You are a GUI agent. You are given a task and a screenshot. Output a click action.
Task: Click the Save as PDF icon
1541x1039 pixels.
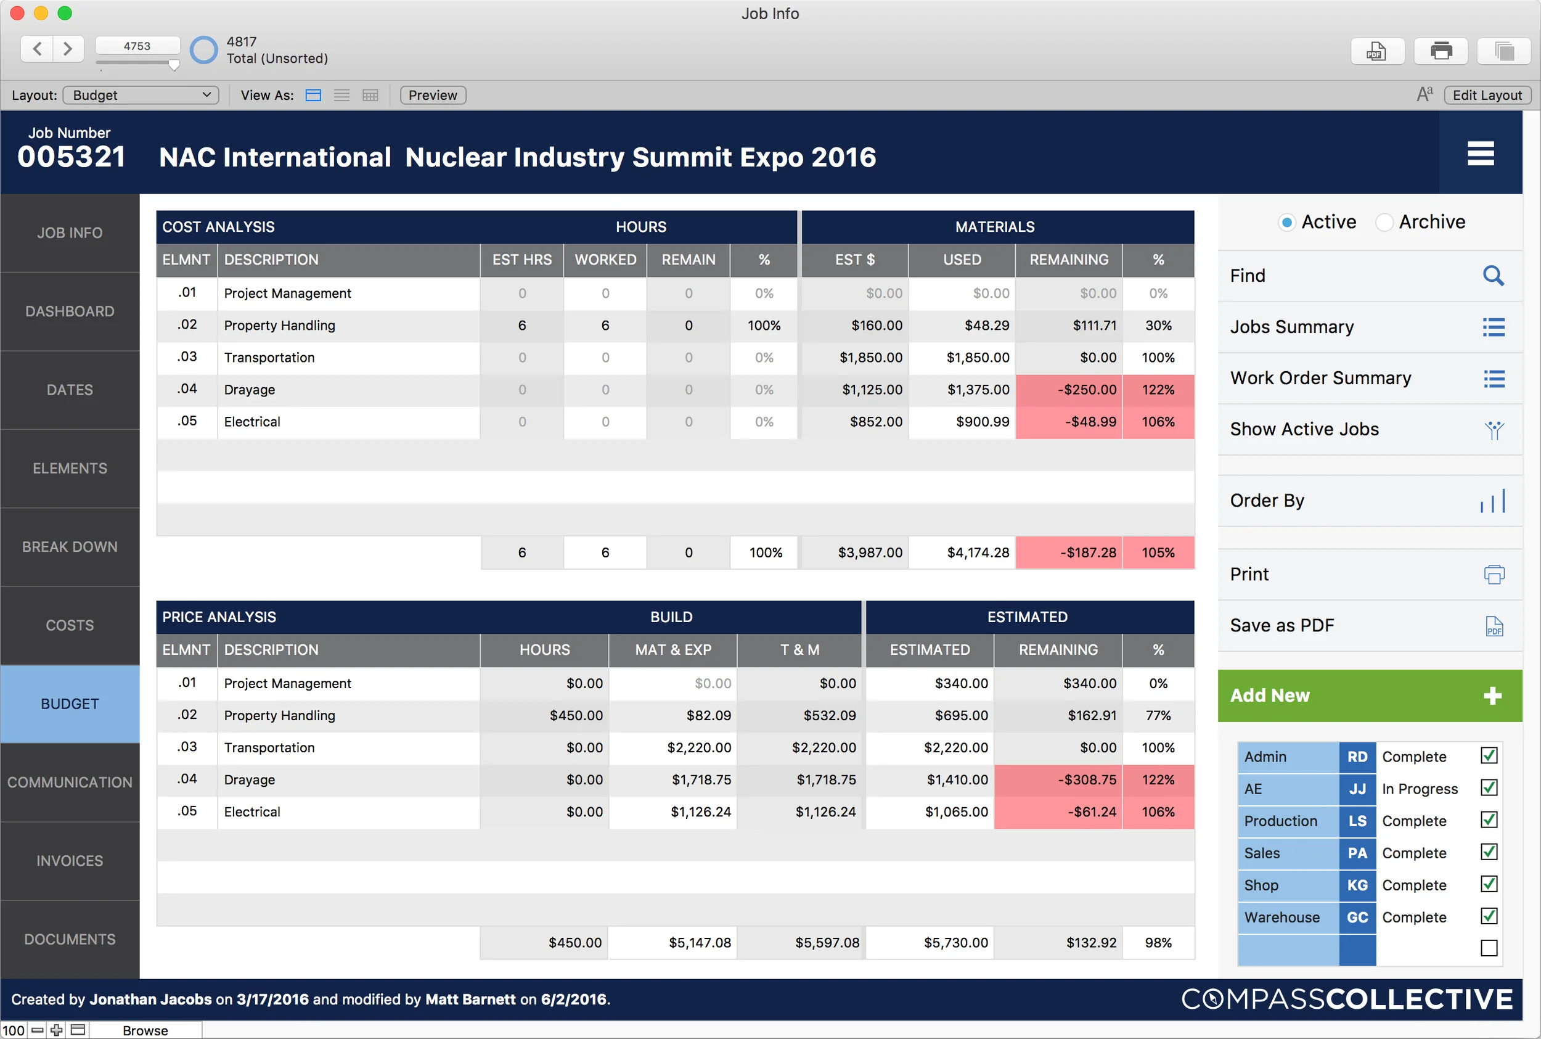1494,625
